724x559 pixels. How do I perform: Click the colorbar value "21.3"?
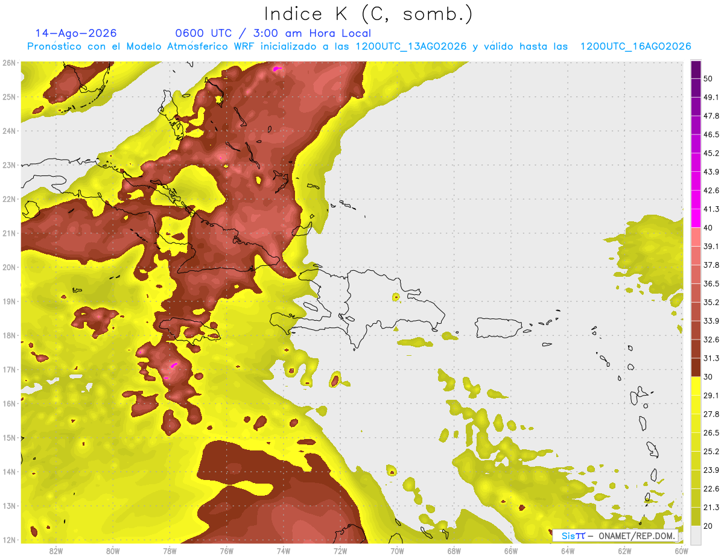click(711, 507)
